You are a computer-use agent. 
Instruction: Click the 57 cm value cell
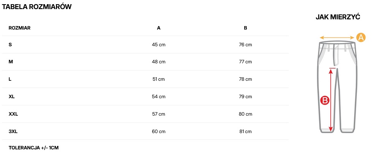(159, 114)
